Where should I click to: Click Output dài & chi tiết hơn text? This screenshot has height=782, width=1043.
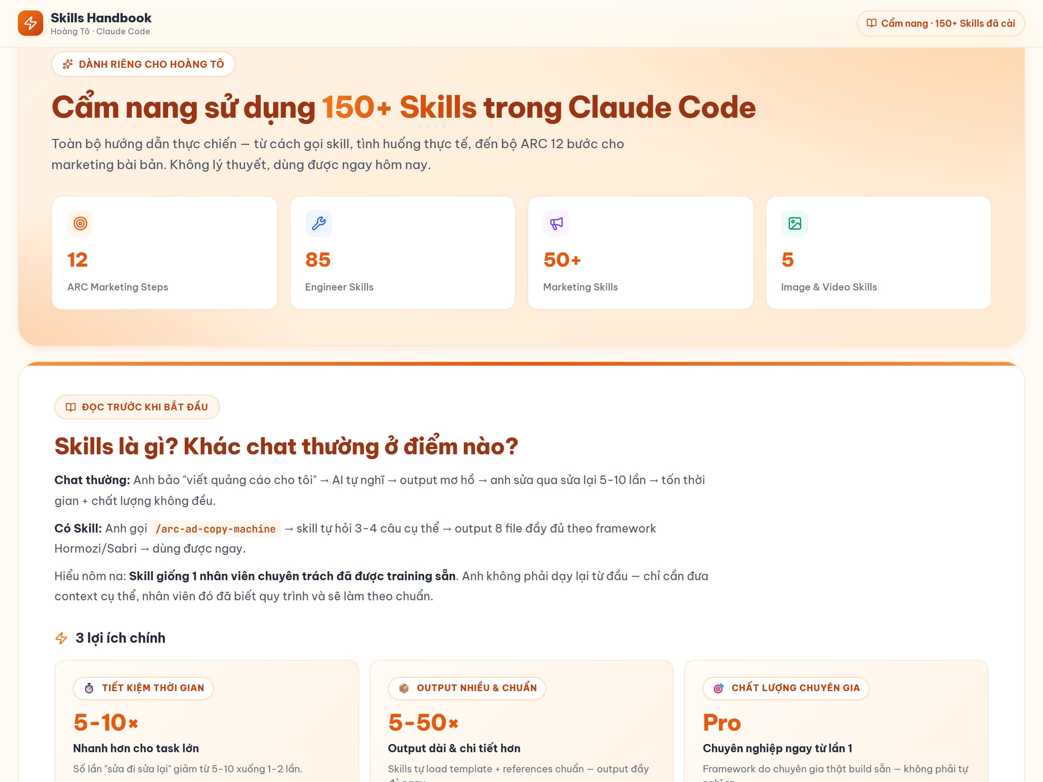(454, 748)
